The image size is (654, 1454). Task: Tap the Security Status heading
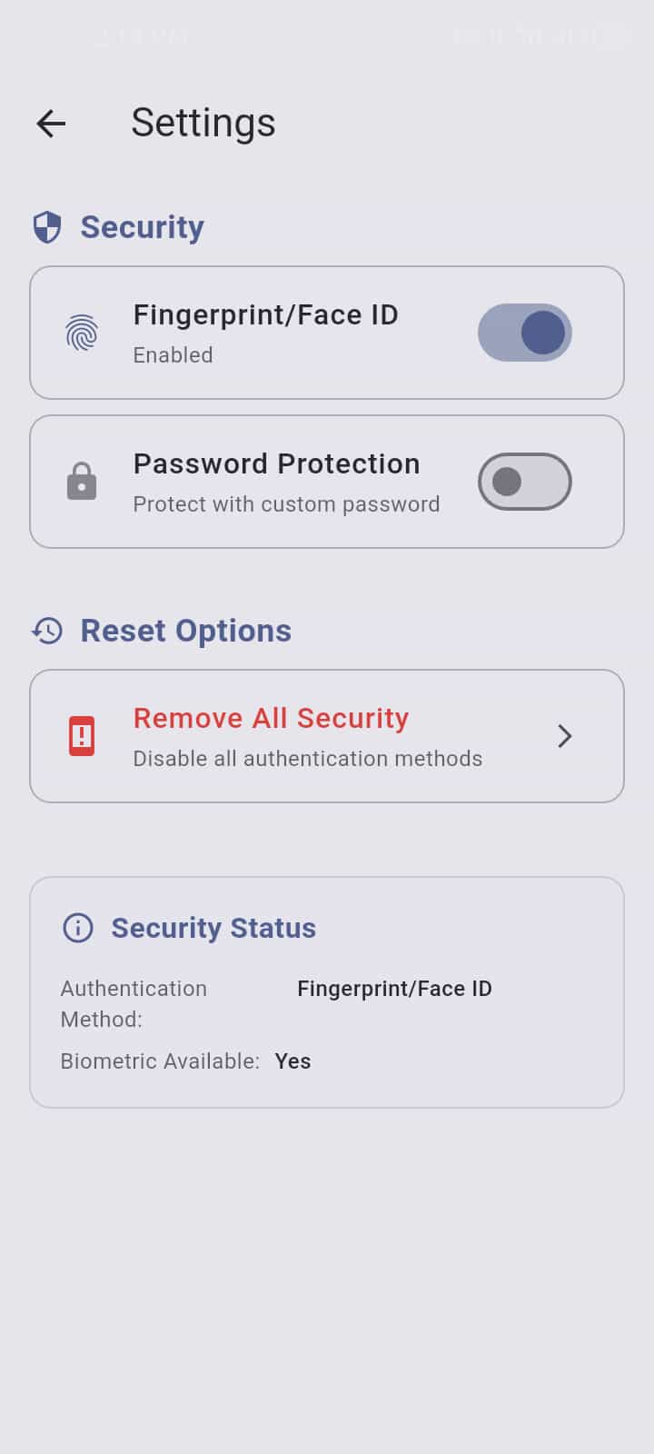pos(213,928)
